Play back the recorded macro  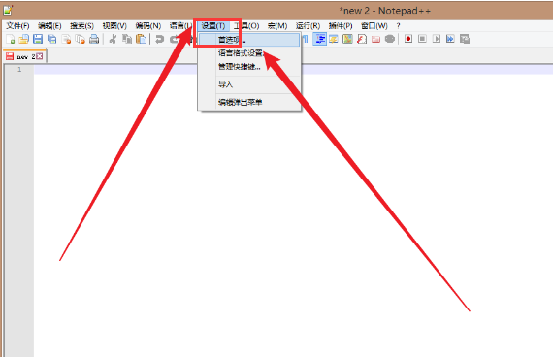point(437,39)
